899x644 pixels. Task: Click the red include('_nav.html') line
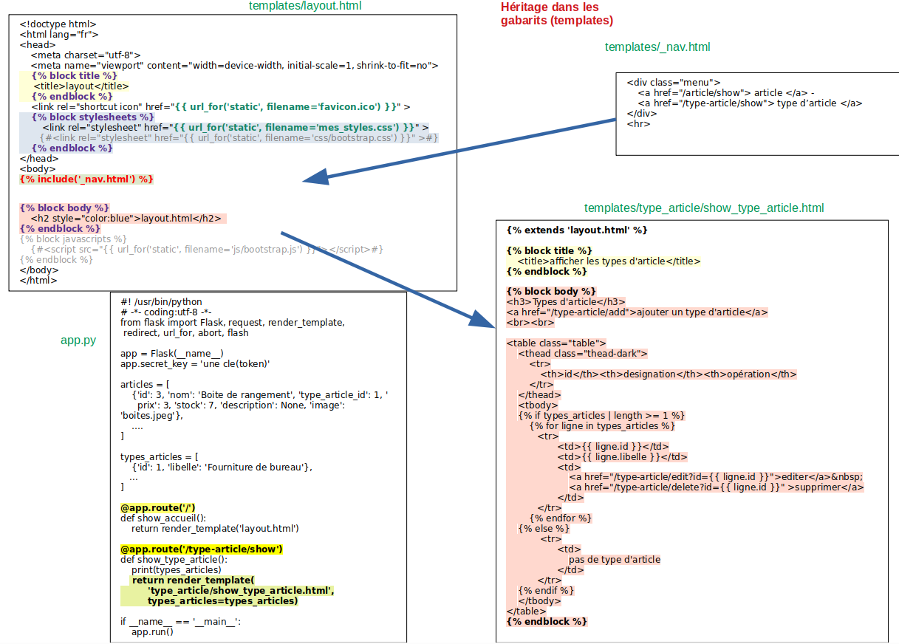[x=86, y=179]
